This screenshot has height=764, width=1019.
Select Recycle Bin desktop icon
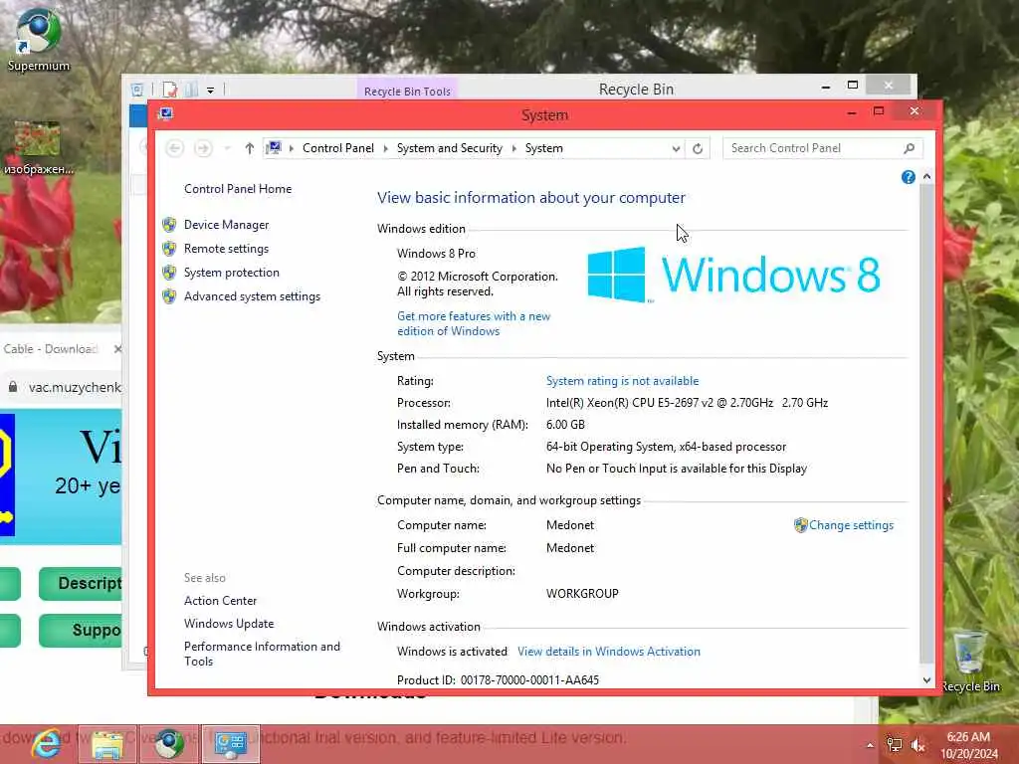click(x=970, y=662)
